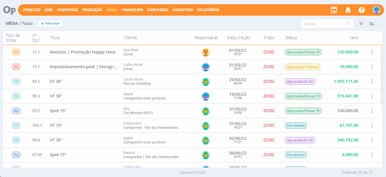Click value 515.647,00
This screenshot has height=177, width=386.
point(347,96)
